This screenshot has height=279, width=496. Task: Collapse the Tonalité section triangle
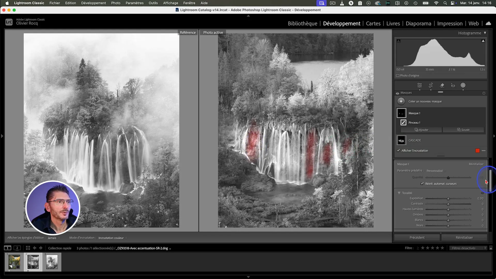(x=399, y=193)
